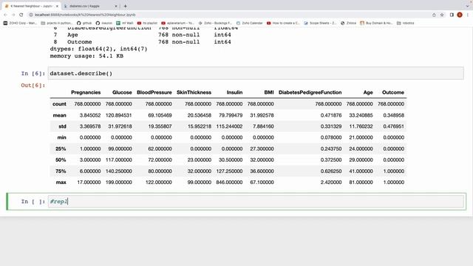Screen dimensions: 473x266
Task: Click the max row label
Action: [x=61, y=183]
